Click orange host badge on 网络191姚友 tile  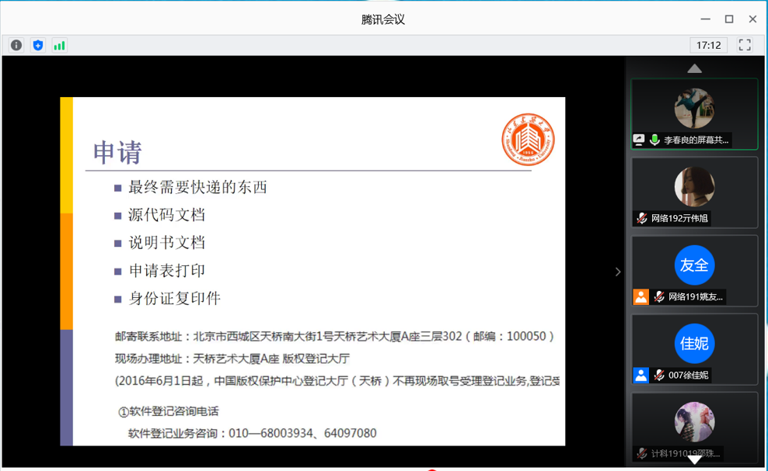coord(641,297)
